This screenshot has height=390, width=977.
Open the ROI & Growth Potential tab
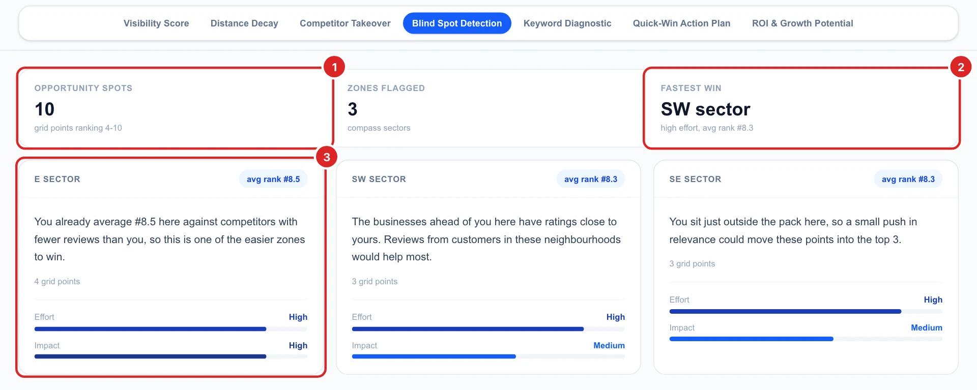pos(802,23)
